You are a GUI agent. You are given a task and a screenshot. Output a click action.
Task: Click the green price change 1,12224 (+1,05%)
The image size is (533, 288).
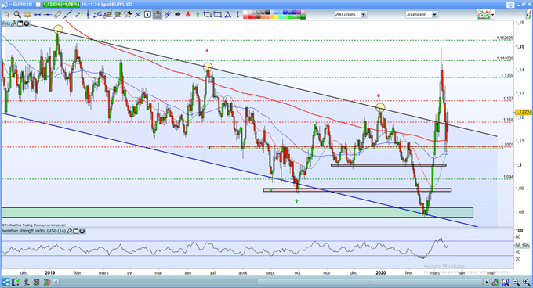[x=61, y=5]
